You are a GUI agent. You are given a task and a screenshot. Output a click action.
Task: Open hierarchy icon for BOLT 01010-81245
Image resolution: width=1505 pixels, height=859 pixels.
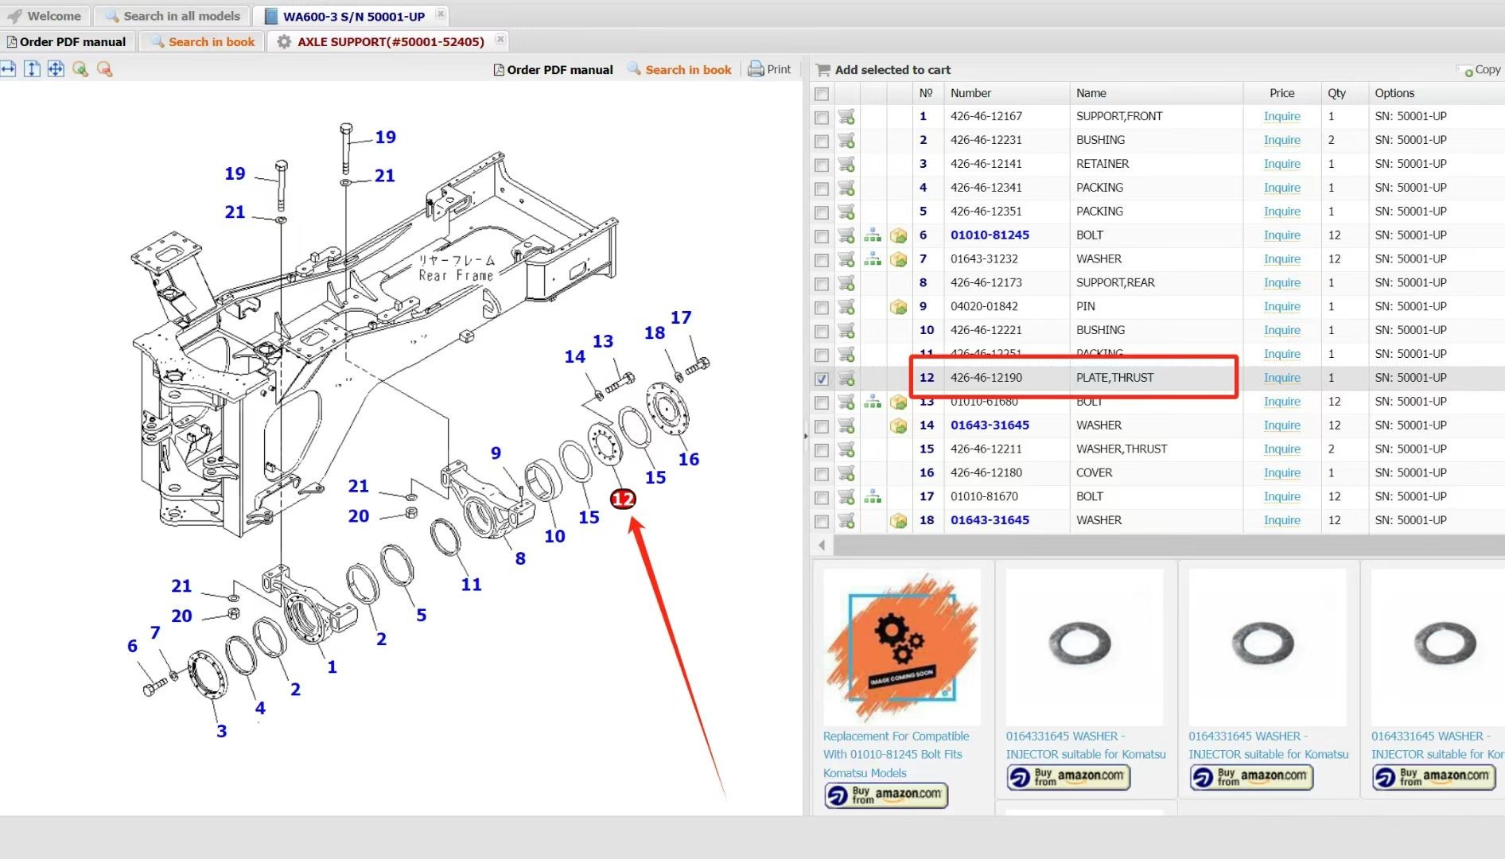(x=873, y=235)
